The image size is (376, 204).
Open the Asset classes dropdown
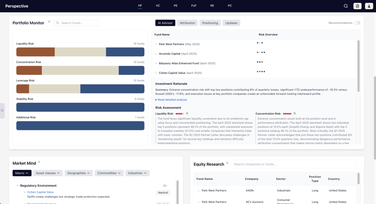click(x=48, y=173)
